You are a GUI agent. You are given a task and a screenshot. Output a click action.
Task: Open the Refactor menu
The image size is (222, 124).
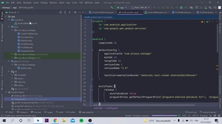(53, 2)
